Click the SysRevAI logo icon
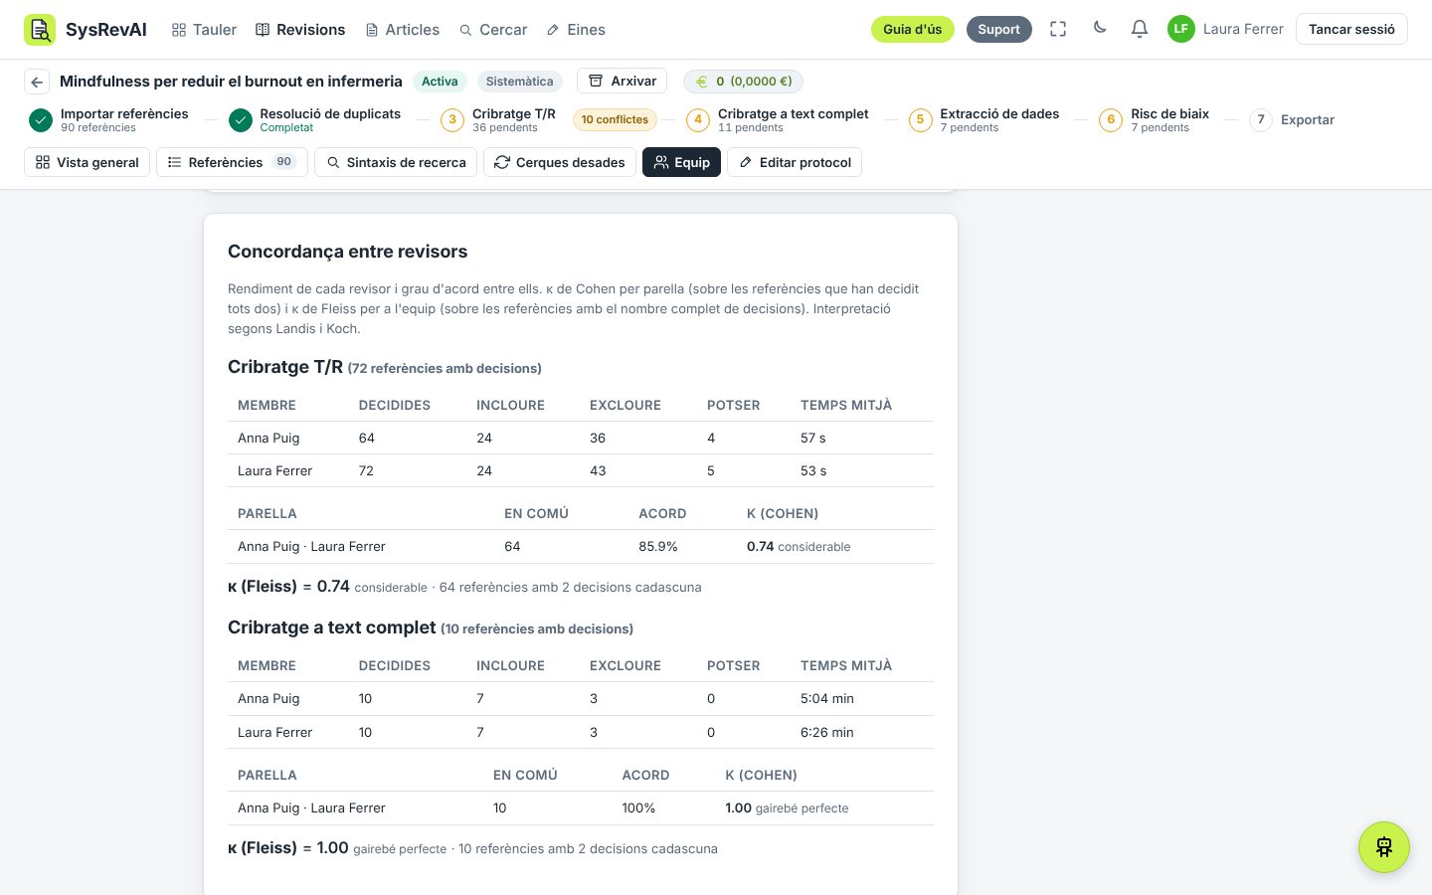This screenshot has height=895, width=1432. 40,30
